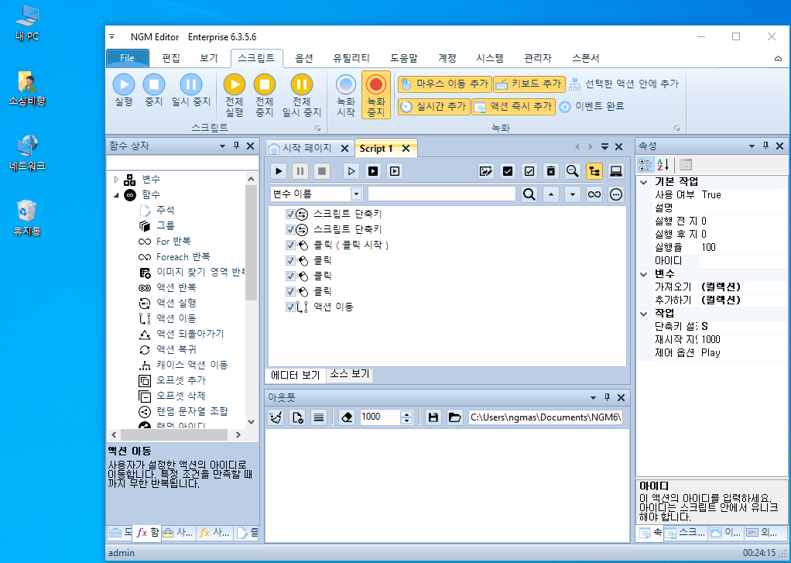Image resolution: width=791 pixels, height=563 pixels.
Task: Click the search next down-arrow button
Action: 573,194
